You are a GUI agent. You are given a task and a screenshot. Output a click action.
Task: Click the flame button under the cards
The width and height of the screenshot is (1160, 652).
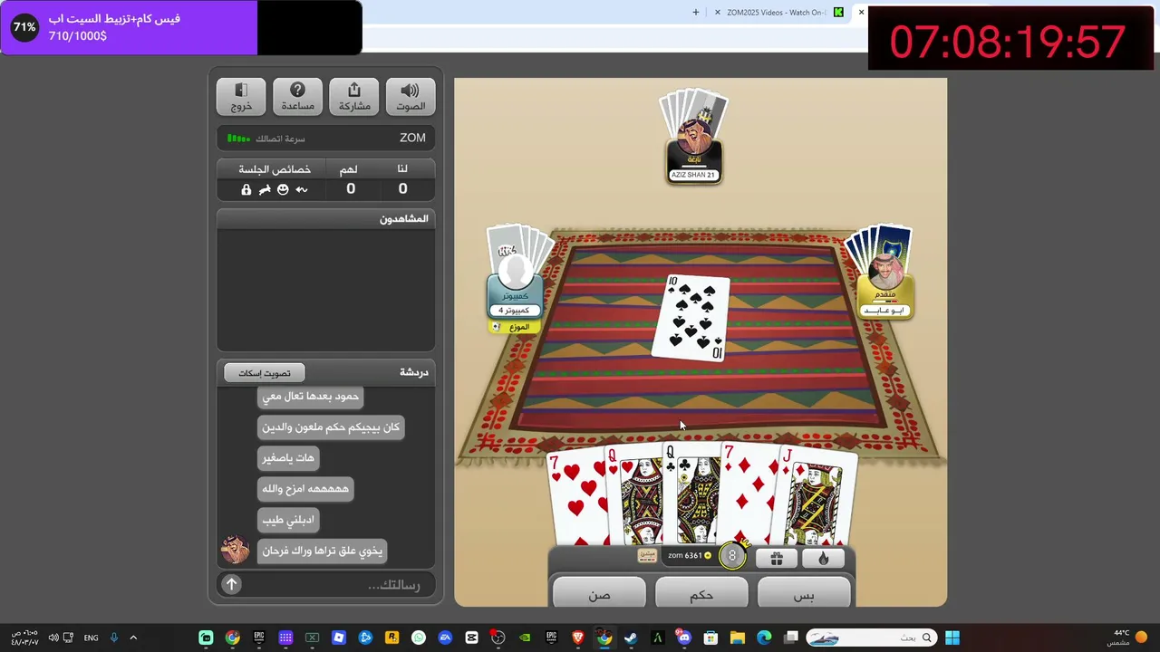(824, 559)
